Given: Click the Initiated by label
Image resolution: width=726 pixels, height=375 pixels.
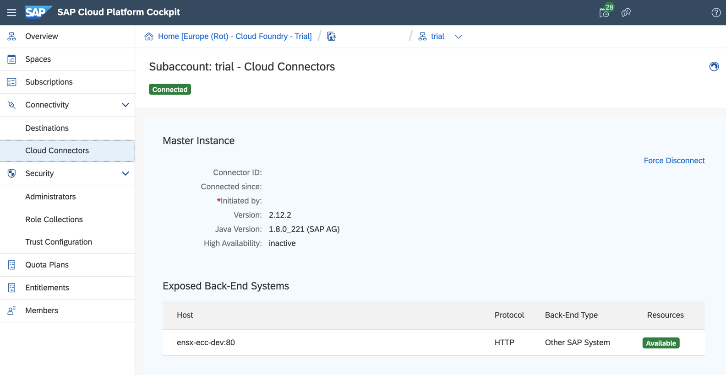Looking at the screenshot, I should (x=239, y=201).
